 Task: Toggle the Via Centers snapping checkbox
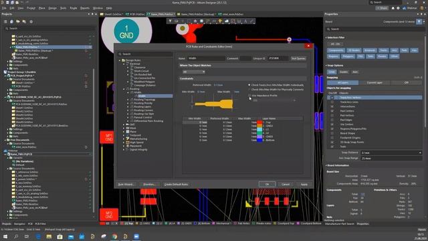point(332,125)
